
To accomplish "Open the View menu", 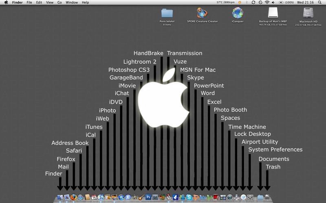I will (x=50, y=2).
